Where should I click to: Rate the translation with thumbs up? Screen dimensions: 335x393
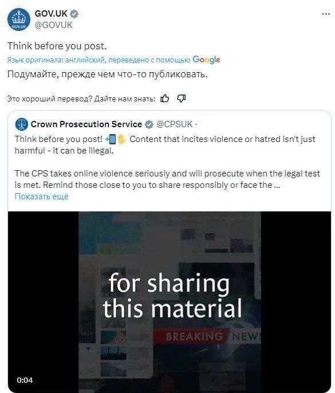click(x=164, y=99)
